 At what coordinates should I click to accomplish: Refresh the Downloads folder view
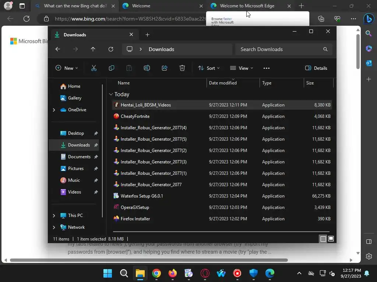(110, 49)
